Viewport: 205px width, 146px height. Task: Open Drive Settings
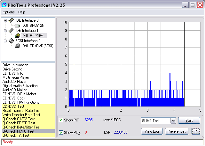pos(13,69)
